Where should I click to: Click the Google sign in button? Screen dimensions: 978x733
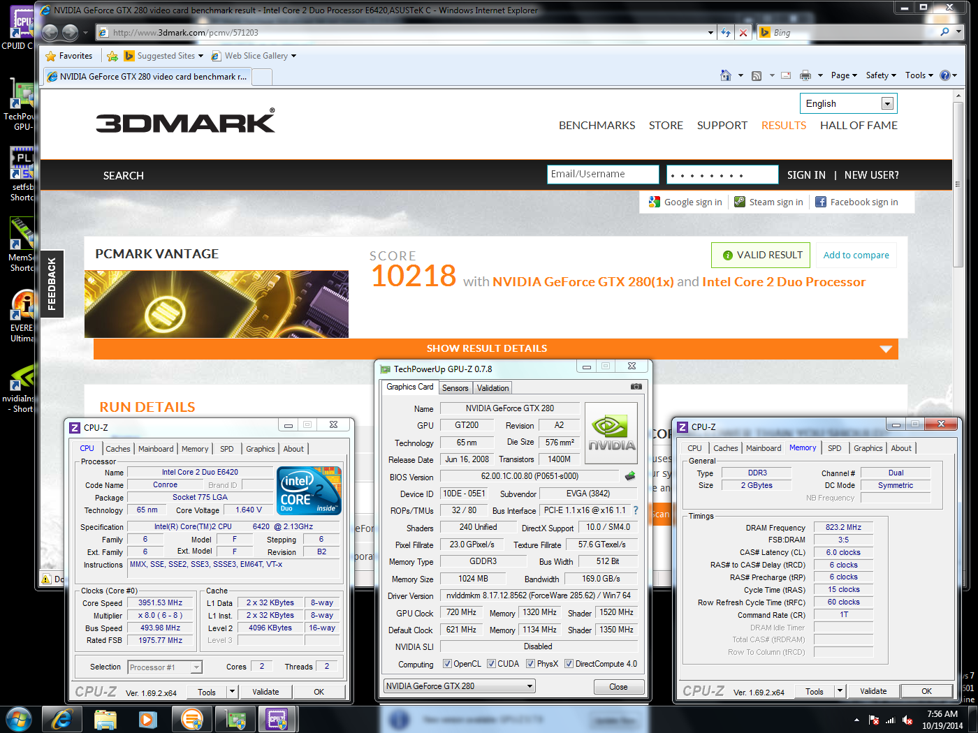[685, 202]
